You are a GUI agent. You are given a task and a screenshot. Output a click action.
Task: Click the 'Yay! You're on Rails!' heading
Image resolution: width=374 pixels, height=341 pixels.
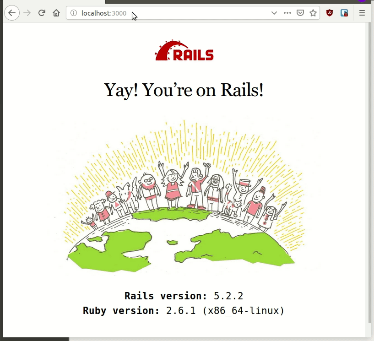coord(184,90)
